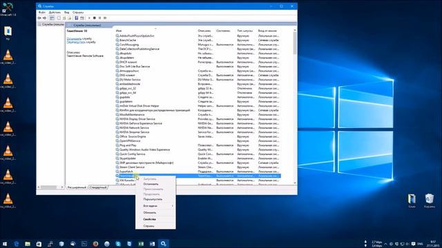Sort by the Тип запуска column header

point(245,30)
